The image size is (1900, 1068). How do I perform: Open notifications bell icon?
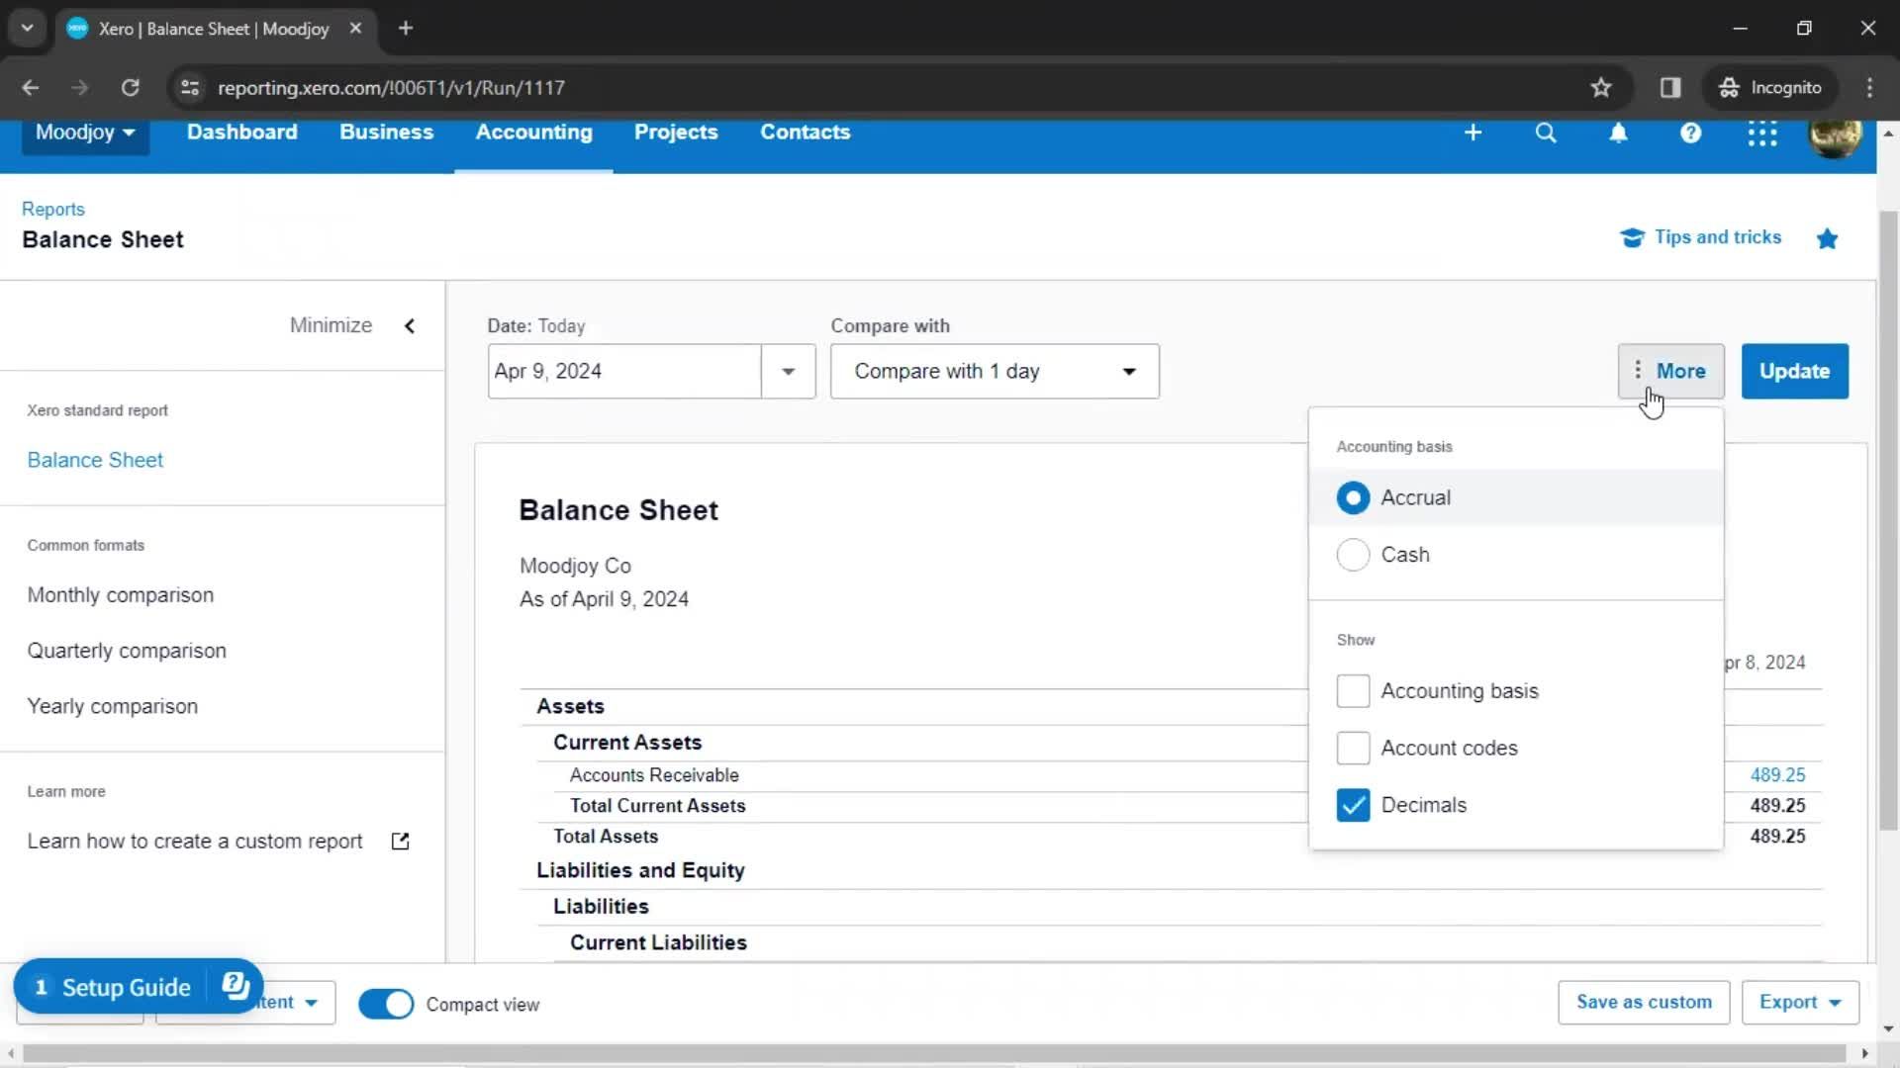point(1618,133)
